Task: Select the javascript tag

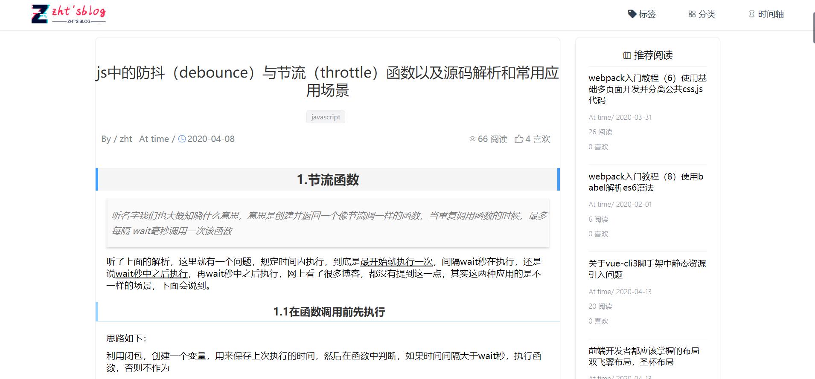Action: [326, 117]
